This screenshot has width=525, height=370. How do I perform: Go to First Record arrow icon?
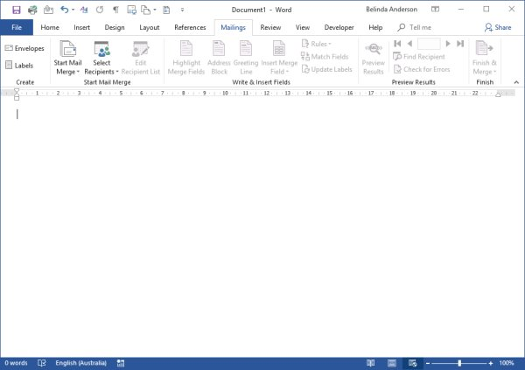tap(397, 44)
